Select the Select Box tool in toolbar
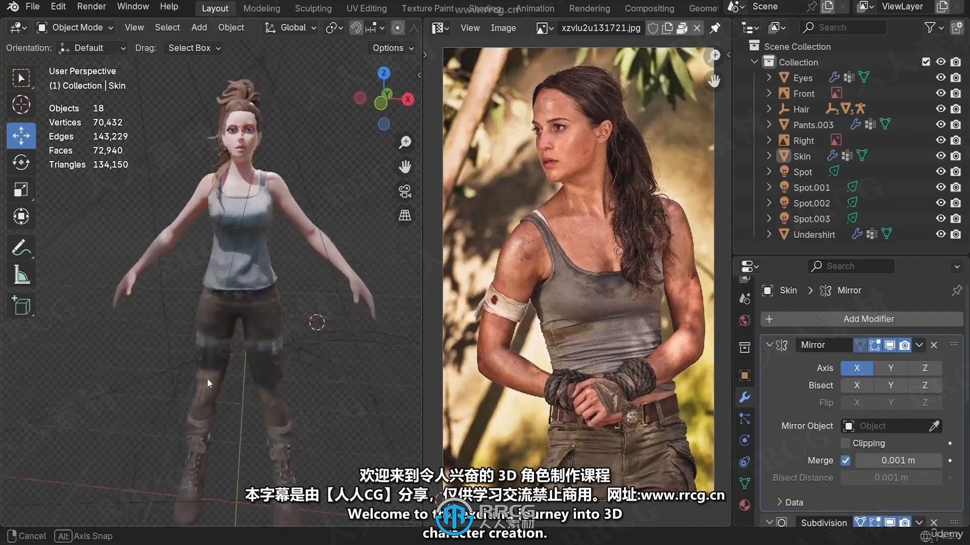The height and width of the screenshot is (545, 970). 21,78
